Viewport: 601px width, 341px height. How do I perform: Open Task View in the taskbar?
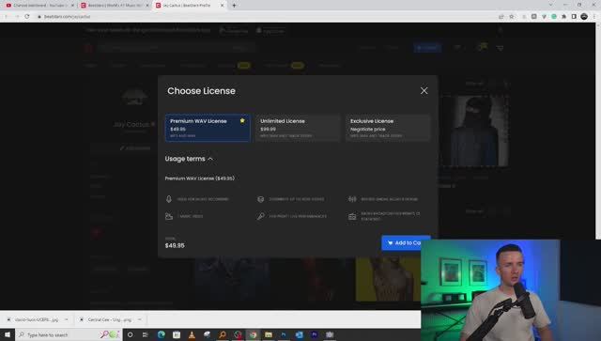(x=146, y=334)
